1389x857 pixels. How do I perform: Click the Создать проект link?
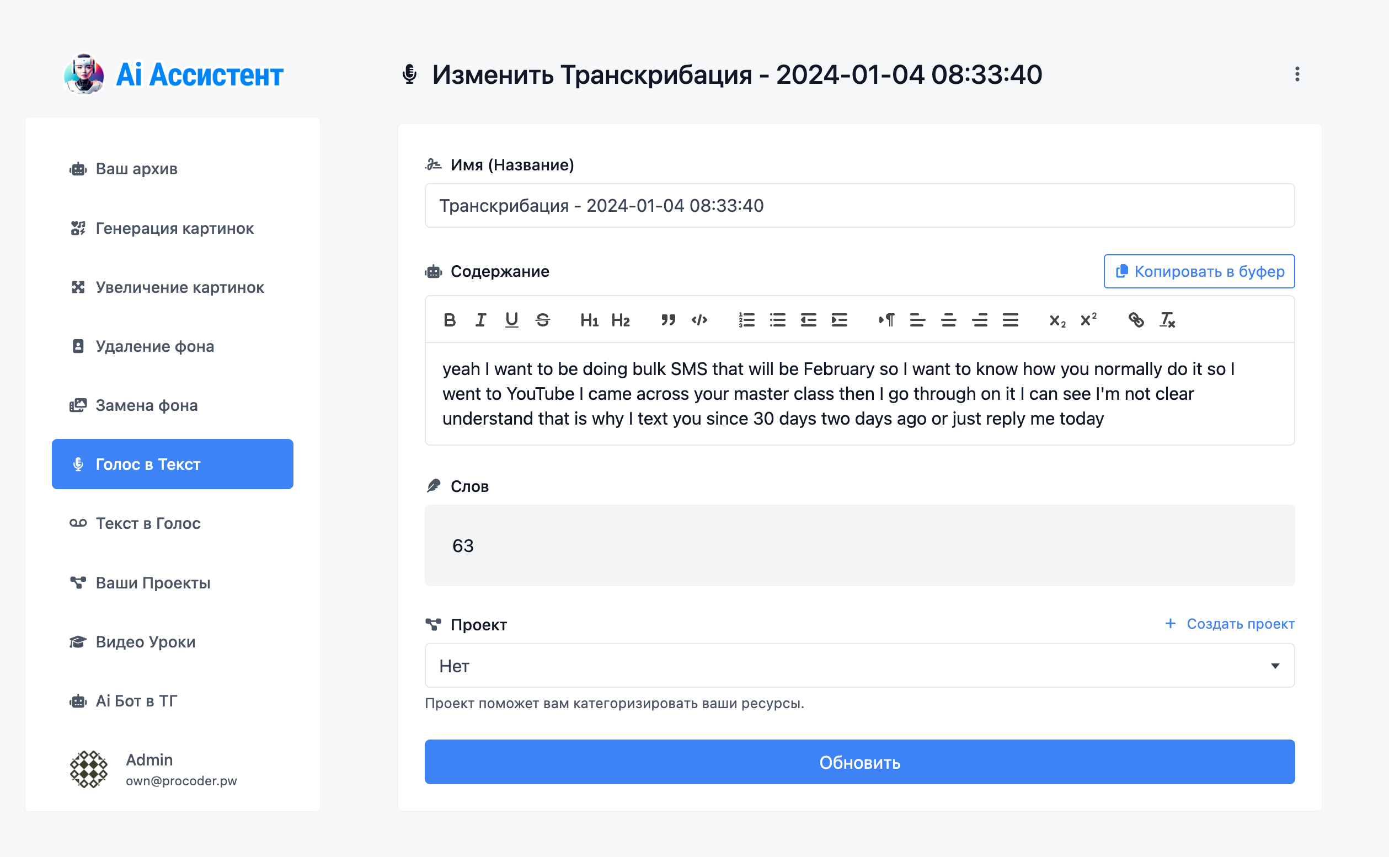pos(1230,624)
